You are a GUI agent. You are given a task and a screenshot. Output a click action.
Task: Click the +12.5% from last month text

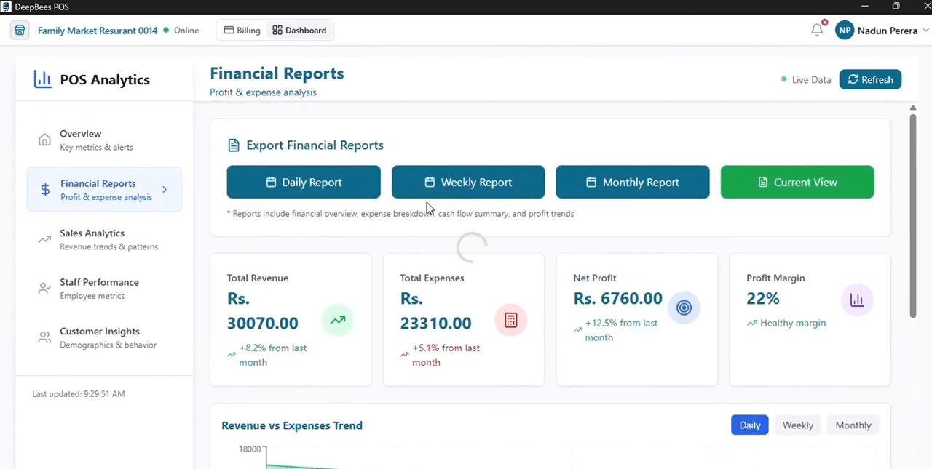tap(621, 330)
